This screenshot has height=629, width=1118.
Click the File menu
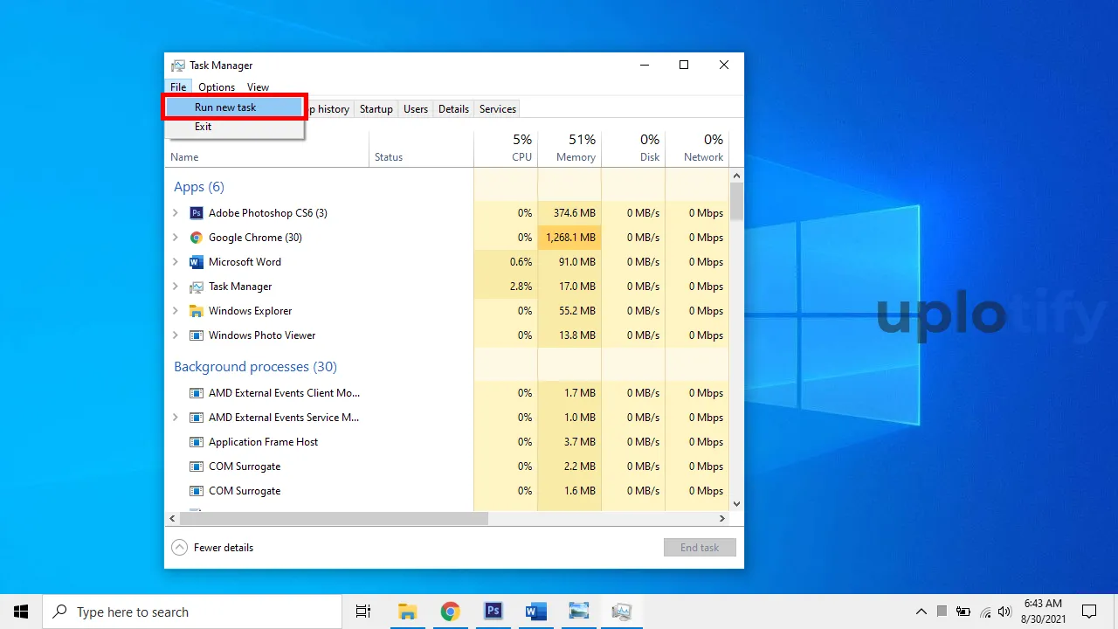click(178, 87)
